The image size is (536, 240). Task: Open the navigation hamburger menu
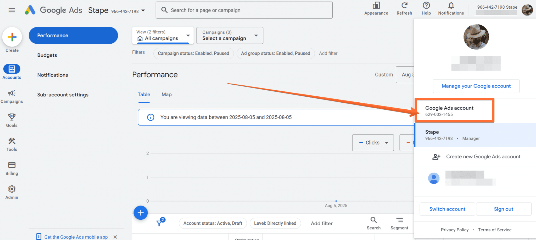[x=12, y=10]
